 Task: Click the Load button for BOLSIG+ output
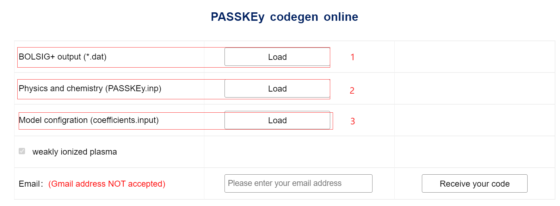pos(277,57)
